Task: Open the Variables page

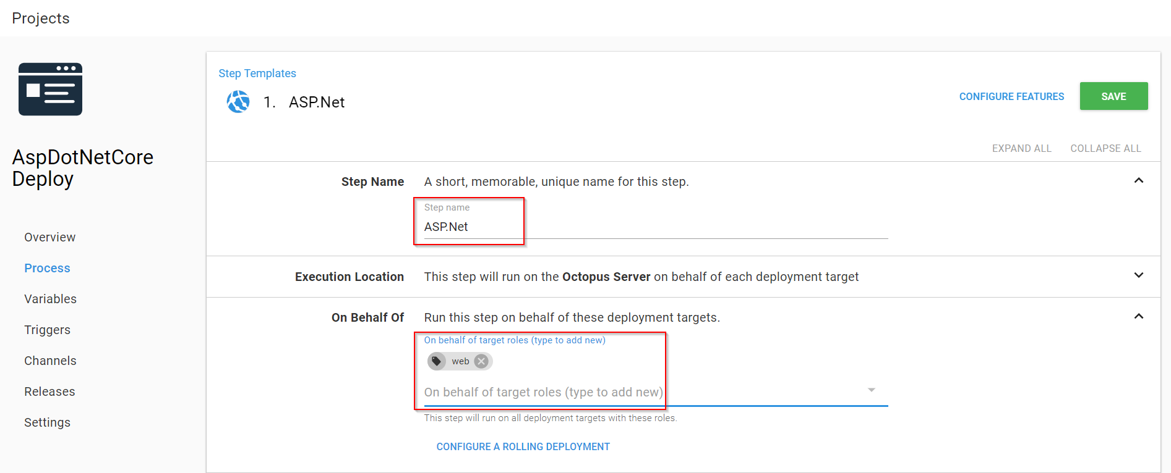Action: (x=51, y=299)
